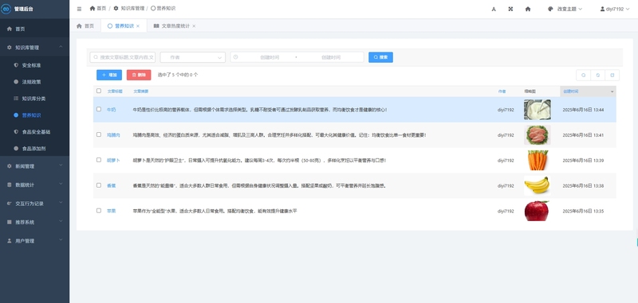Select the 营养知识 sidebar item
Image resolution: width=638 pixels, height=303 pixels.
[x=34, y=115]
